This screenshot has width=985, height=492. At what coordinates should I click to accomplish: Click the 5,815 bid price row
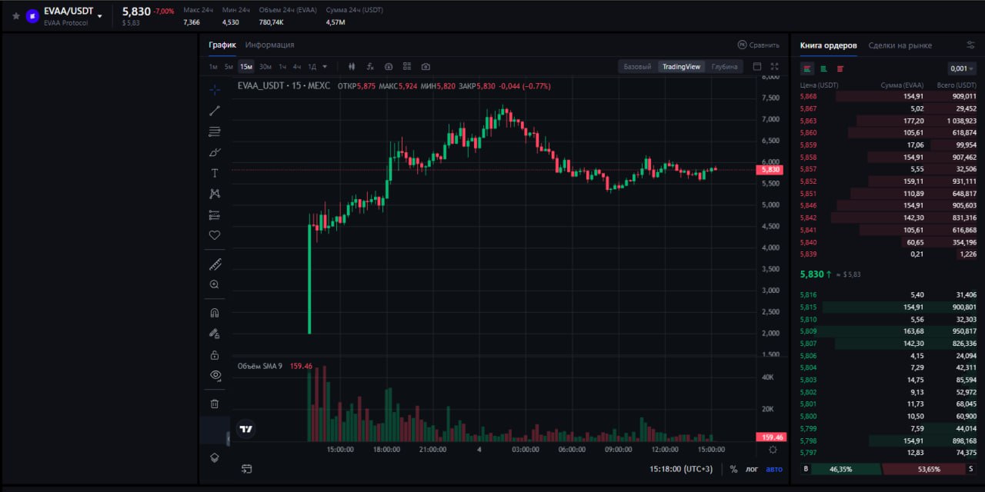point(808,307)
